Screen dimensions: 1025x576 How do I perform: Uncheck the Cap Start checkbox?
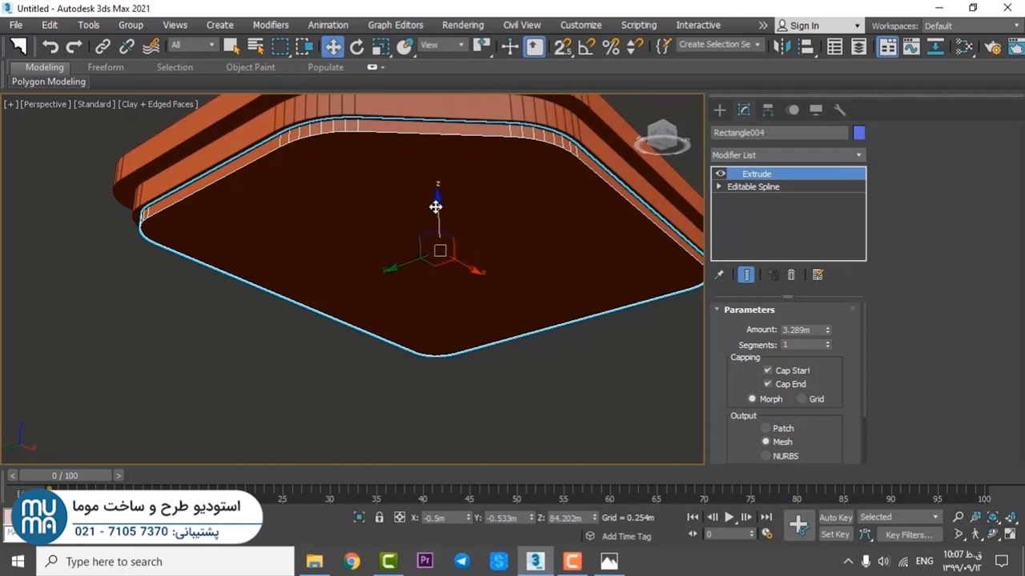[x=767, y=370]
